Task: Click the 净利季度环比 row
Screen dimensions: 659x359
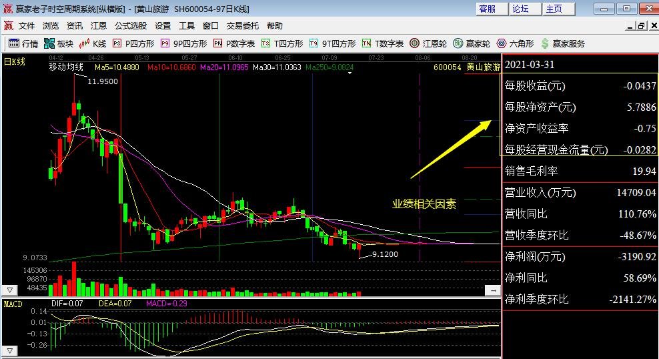Action: (580, 300)
